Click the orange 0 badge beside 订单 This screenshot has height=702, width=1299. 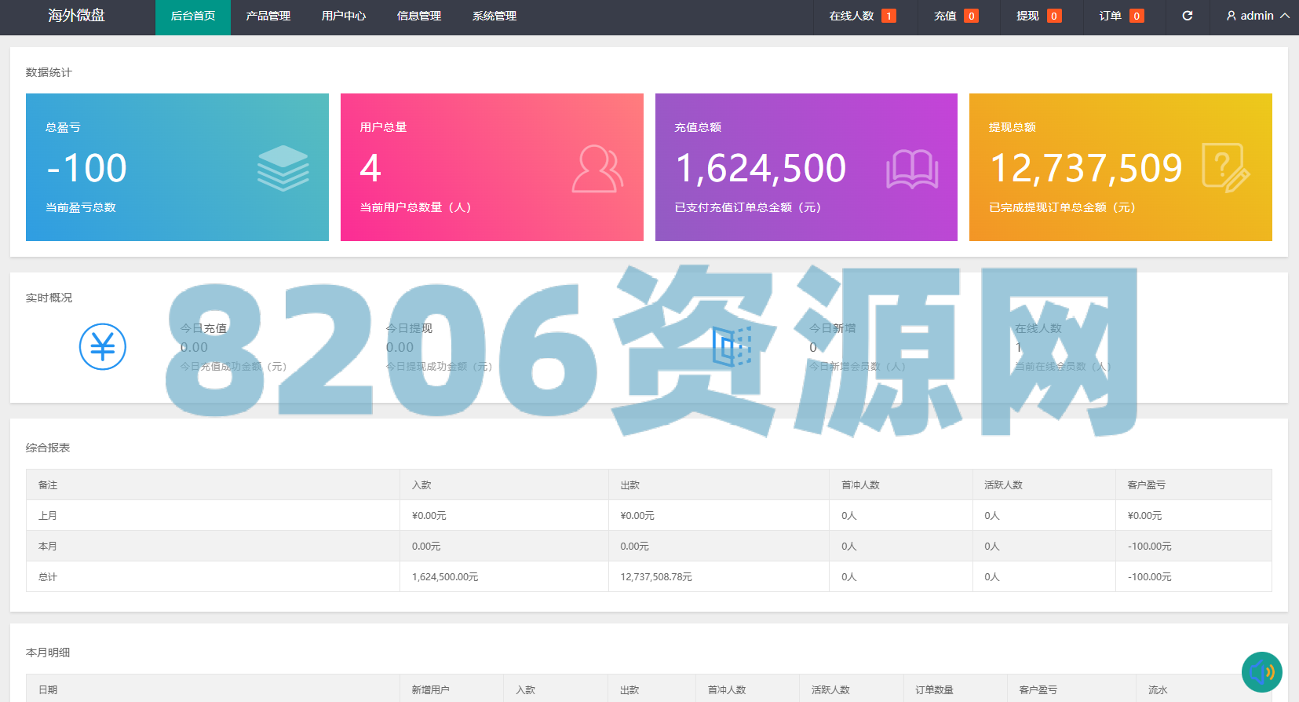(x=1137, y=16)
